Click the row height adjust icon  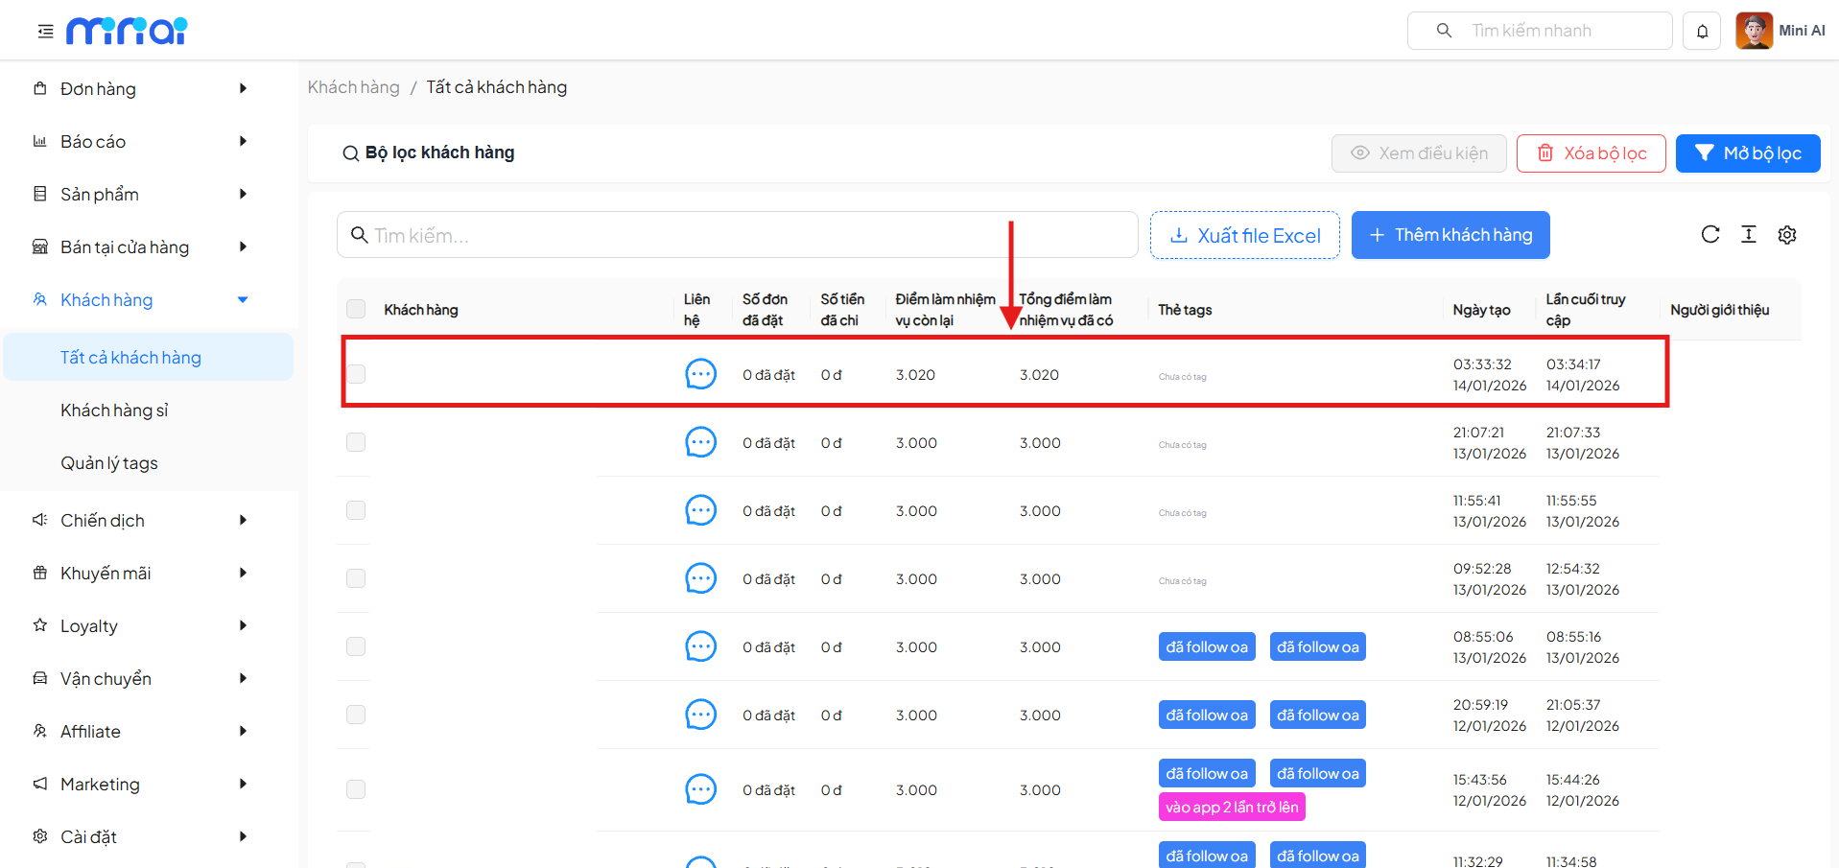(x=1748, y=235)
